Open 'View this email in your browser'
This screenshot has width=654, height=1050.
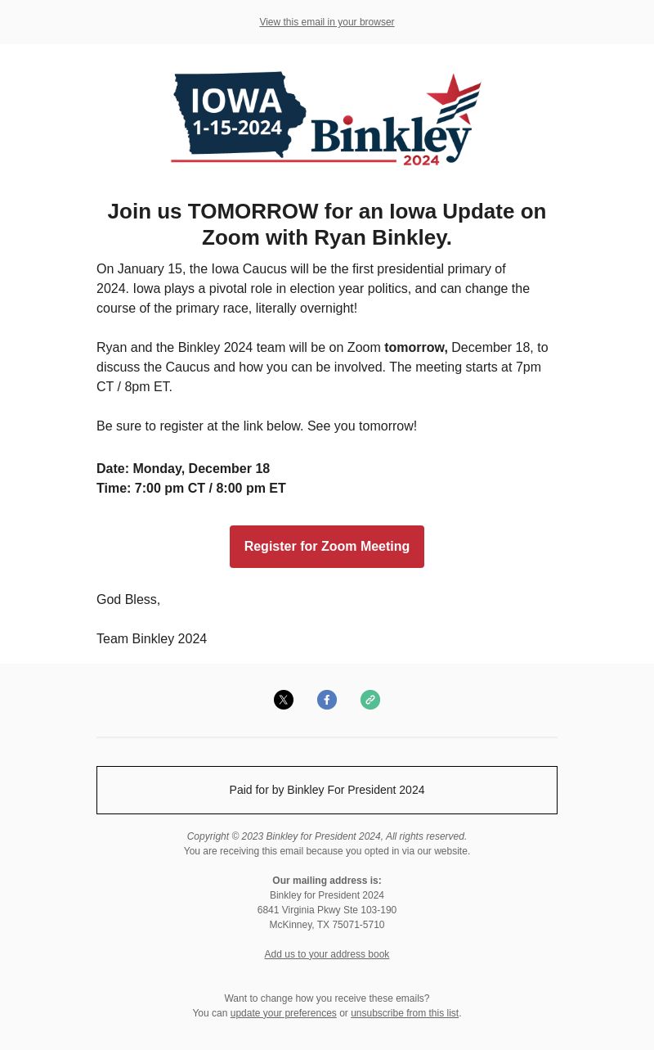click(x=327, y=22)
